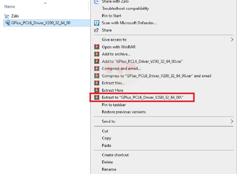Click the WinRAR icon beside Extract Here
237x174 pixels.
click(96, 90)
